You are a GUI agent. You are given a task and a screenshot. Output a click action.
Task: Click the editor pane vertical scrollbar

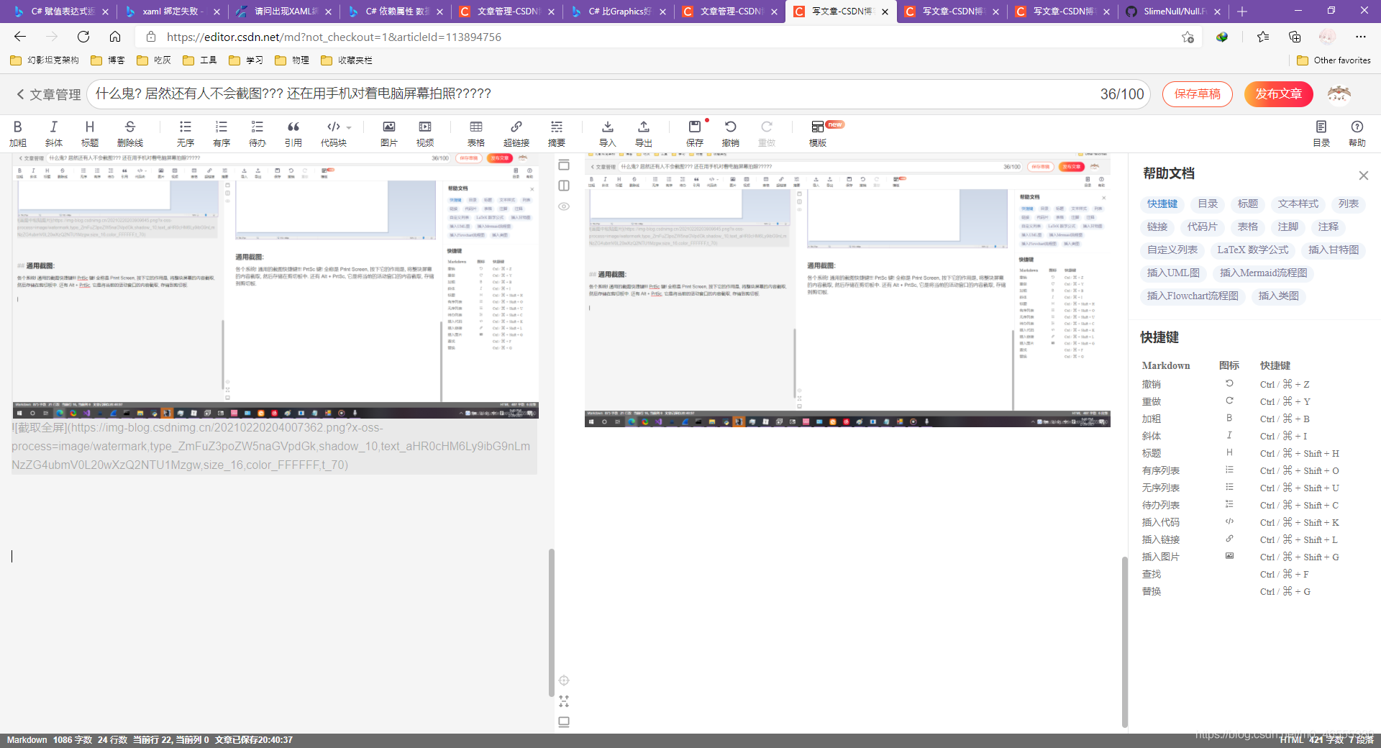point(552,622)
